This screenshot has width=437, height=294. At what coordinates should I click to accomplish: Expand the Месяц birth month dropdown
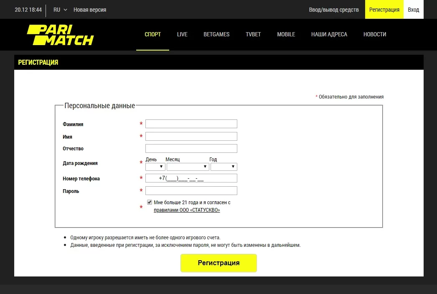click(x=188, y=167)
